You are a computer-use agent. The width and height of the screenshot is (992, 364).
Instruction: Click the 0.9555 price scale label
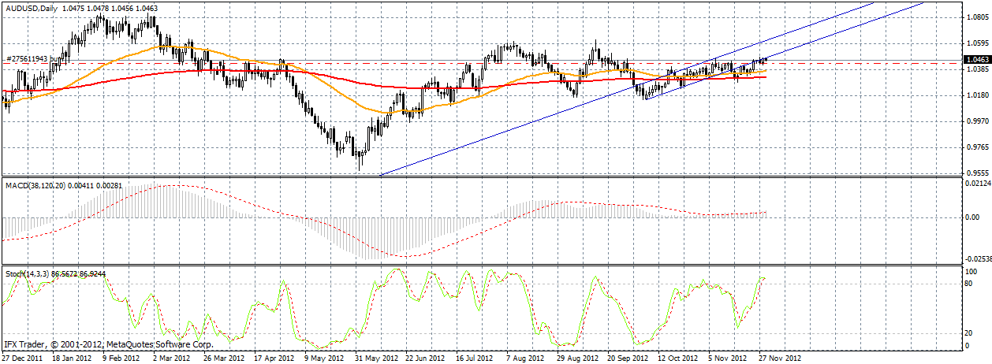pos(978,173)
